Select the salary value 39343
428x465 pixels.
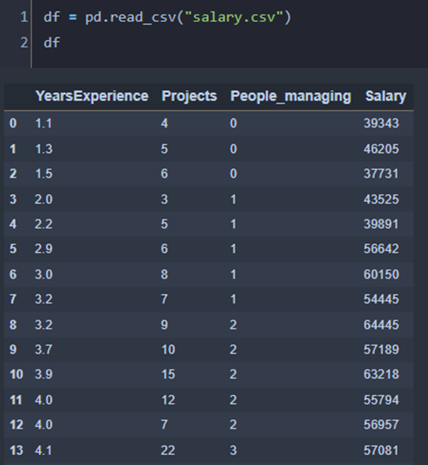381,124
